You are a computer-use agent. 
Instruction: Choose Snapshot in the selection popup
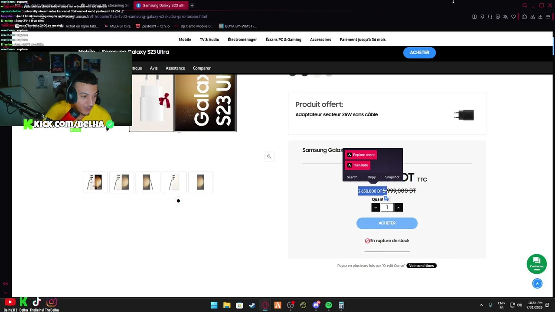pos(392,177)
